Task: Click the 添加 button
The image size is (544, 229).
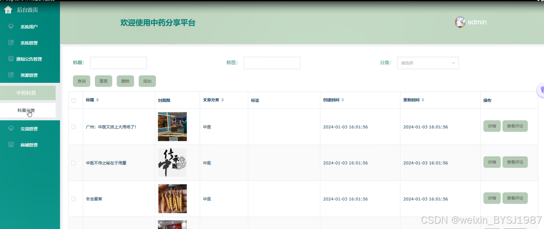Action: point(147,81)
